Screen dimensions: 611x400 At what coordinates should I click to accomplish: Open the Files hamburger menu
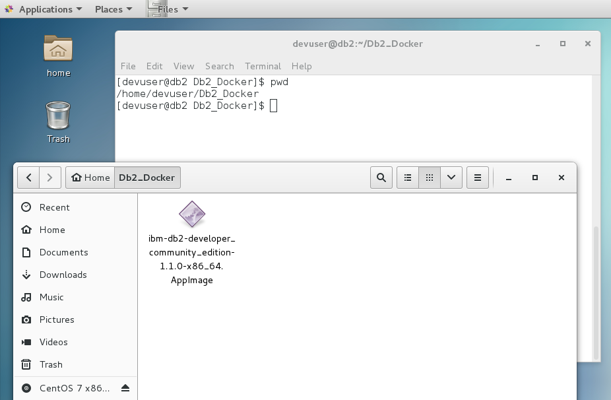point(477,178)
